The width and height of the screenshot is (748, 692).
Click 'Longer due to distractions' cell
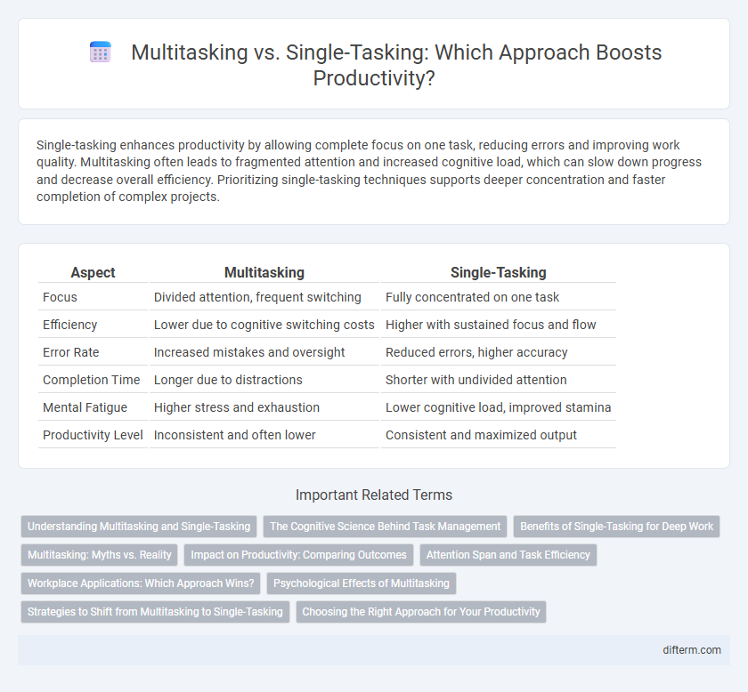pyautogui.click(x=264, y=380)
